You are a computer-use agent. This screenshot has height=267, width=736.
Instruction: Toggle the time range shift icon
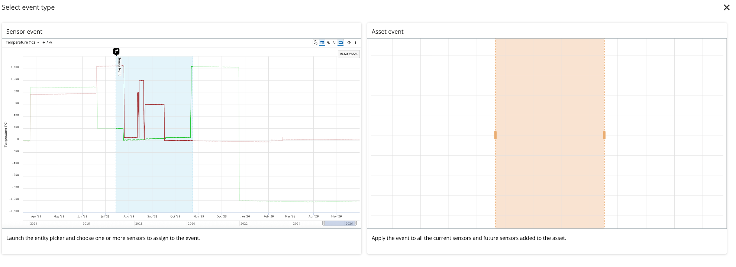pyautogui.click(x=322, y=43)
